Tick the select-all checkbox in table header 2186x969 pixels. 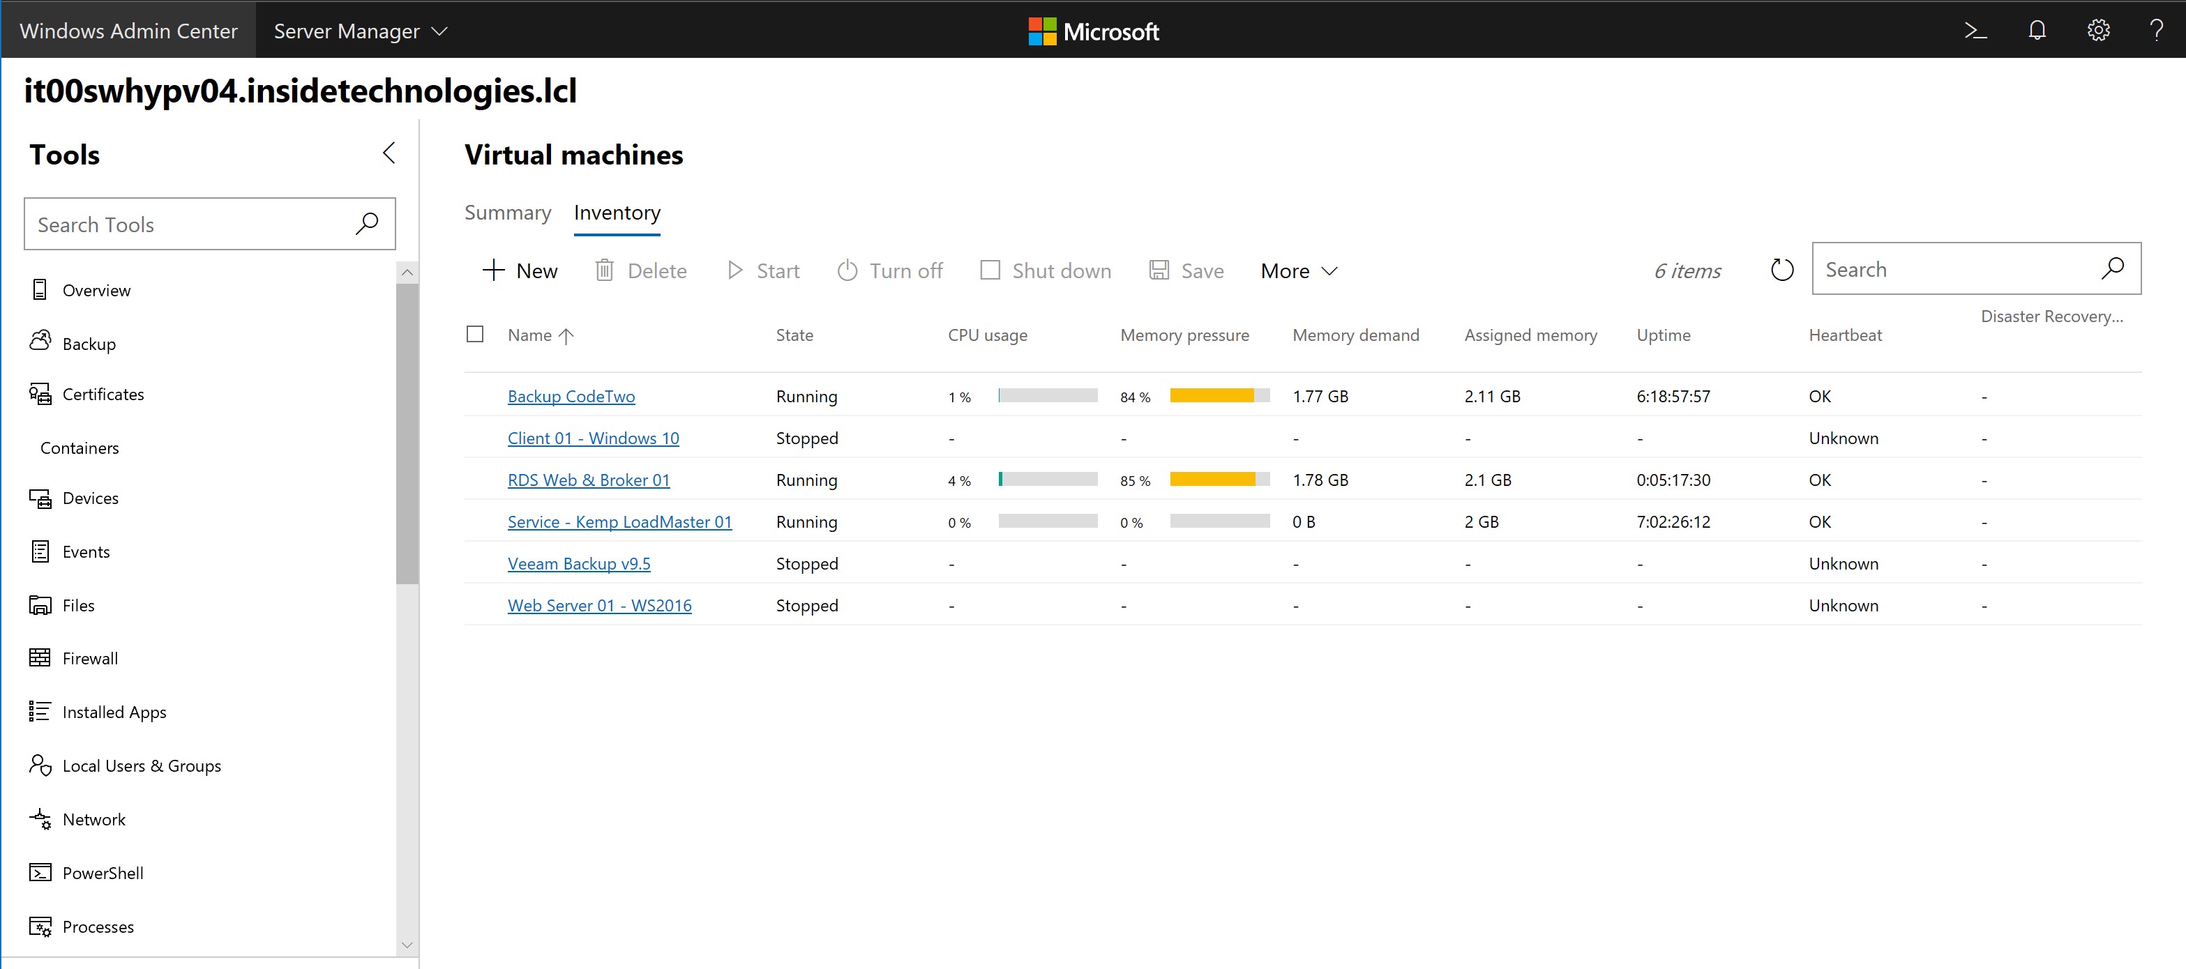click(475, 334)
